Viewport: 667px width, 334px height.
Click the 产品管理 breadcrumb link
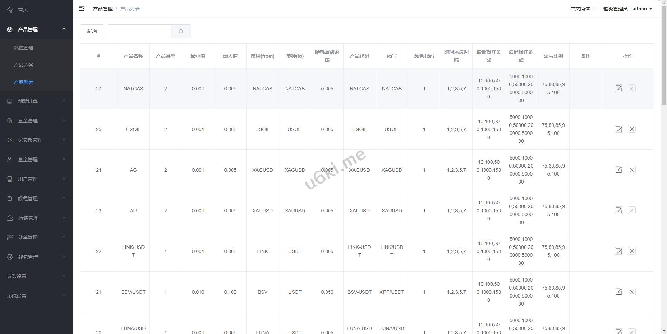tap(102, 9)
